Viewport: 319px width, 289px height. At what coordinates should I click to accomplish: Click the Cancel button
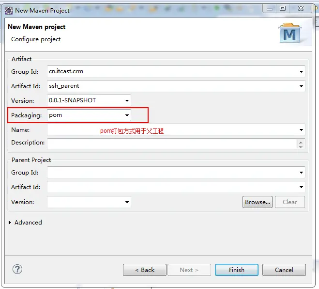pos(284,270)
